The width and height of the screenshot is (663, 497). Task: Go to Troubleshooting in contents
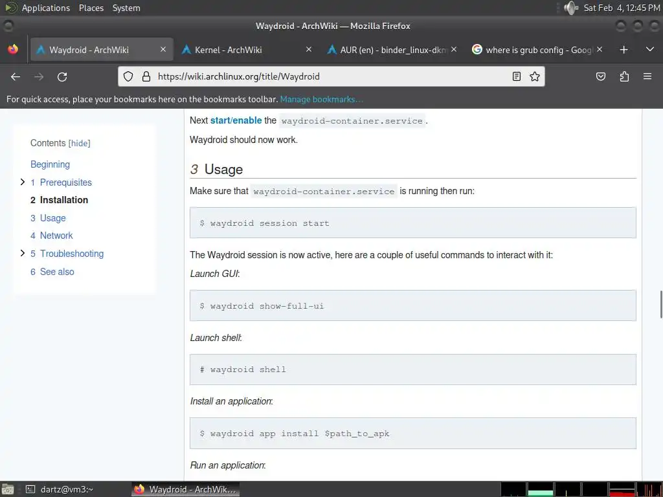click(67, 254)
